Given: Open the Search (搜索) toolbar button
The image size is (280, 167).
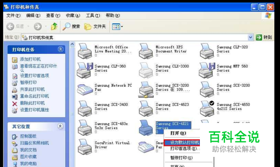Looking at the screenshot, I should 71,27.
